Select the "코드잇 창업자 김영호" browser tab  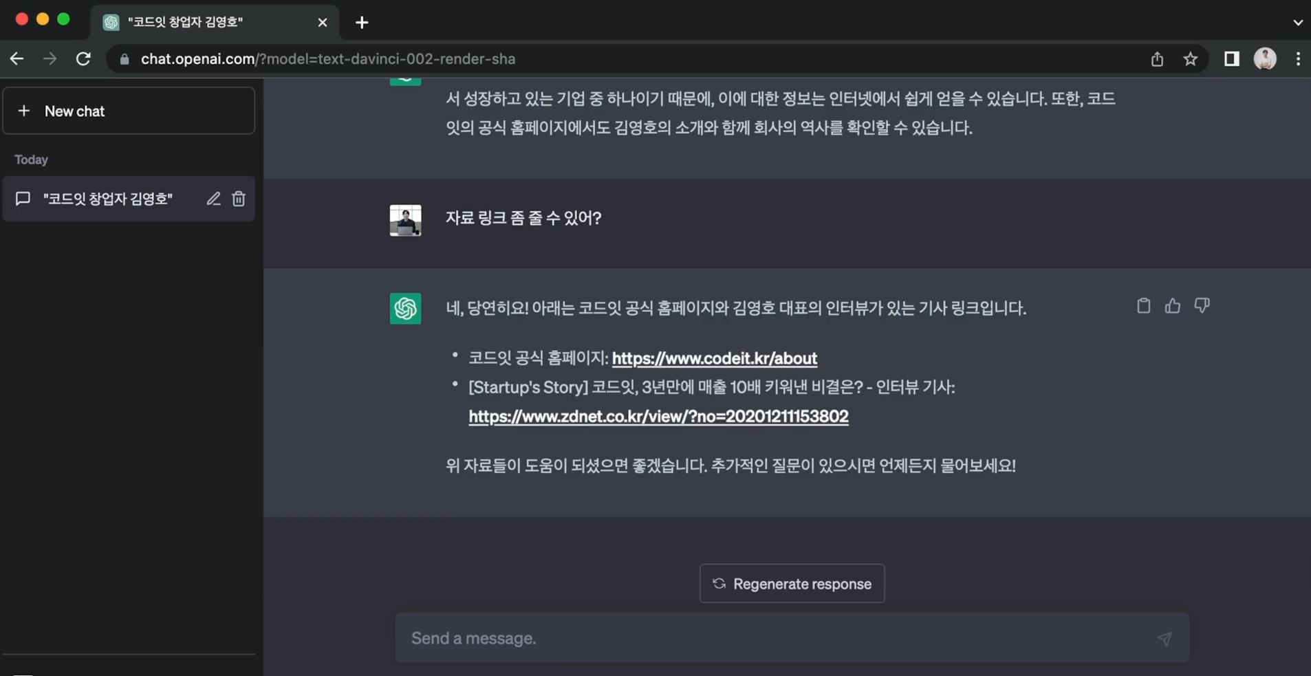click(x=214, y=22)
